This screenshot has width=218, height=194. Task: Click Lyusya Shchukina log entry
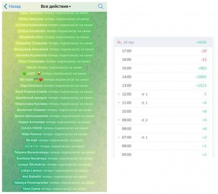pyautogui.click(x=54, y=164)
